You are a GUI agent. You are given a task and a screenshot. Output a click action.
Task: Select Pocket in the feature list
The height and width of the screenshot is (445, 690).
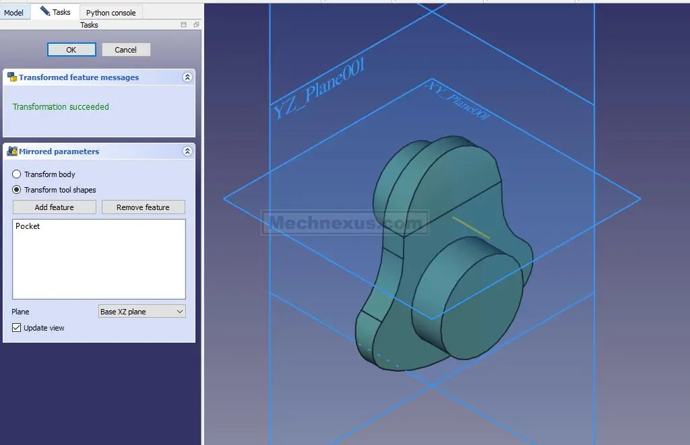point(28,226)
